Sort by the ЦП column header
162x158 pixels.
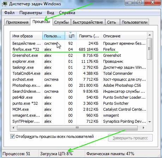click(71, 36)
